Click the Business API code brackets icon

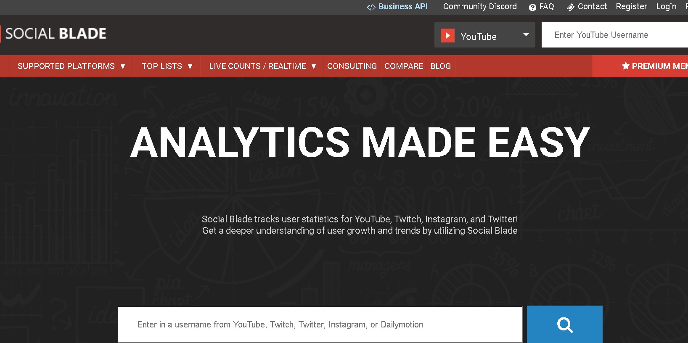(x=371, y=7)
